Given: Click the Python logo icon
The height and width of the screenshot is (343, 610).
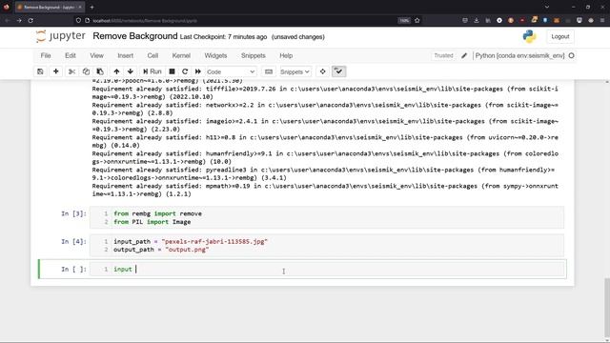Looking at the screenshot, I should 530,36.
